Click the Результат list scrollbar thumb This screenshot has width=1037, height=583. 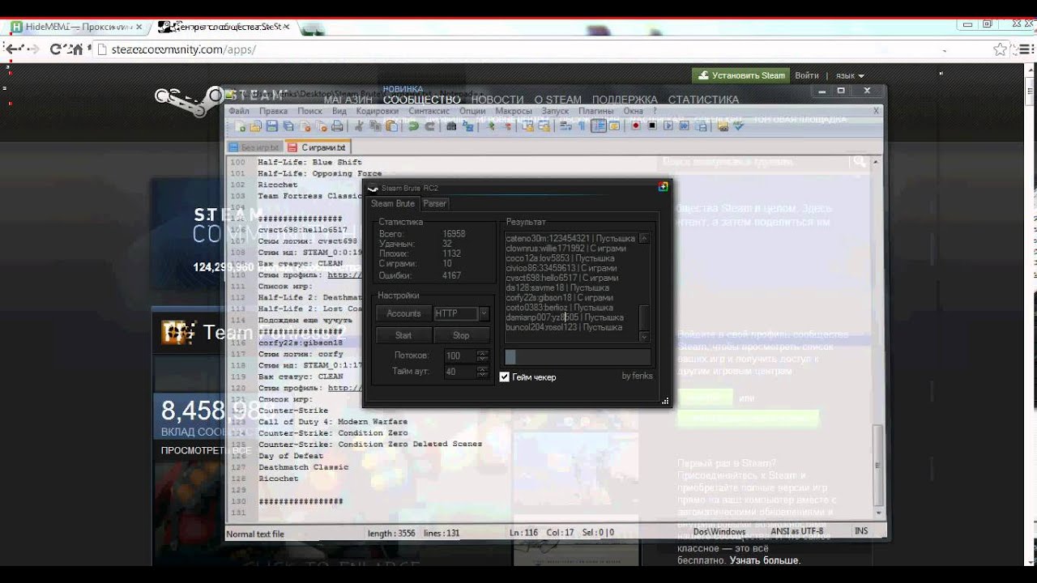point(644,317)
